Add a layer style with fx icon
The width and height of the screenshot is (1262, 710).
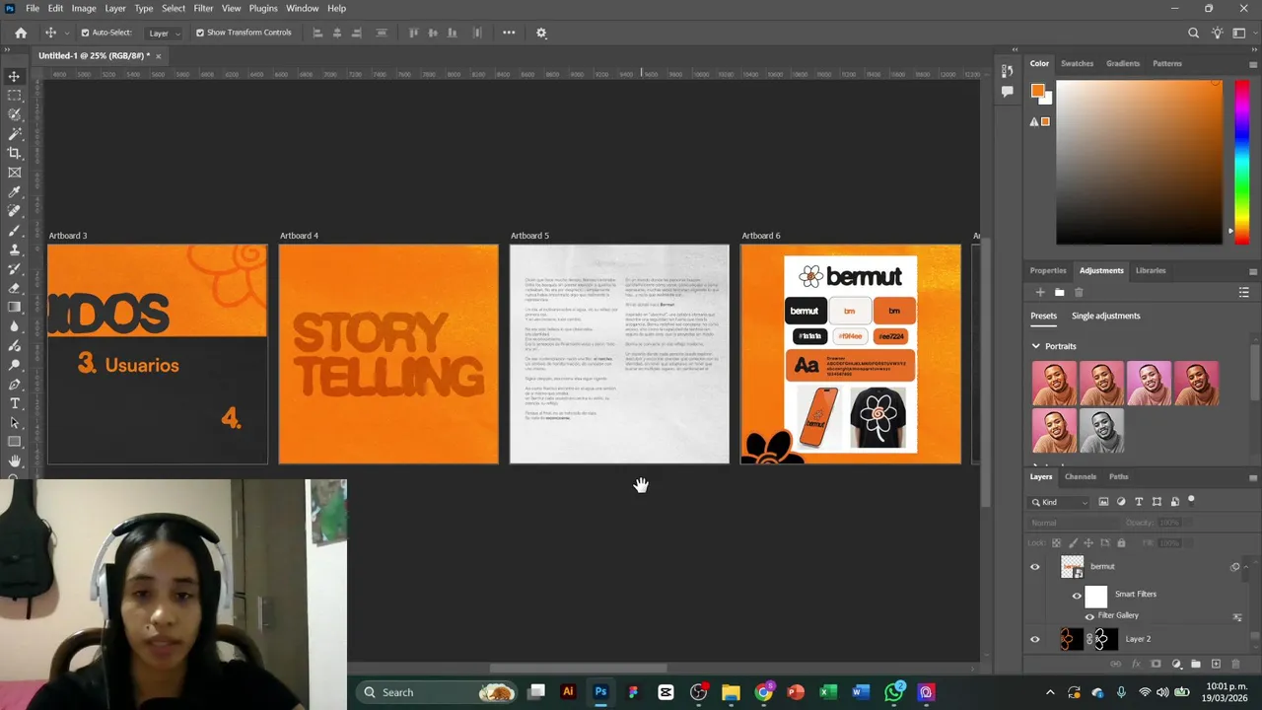coord(1136,665)
